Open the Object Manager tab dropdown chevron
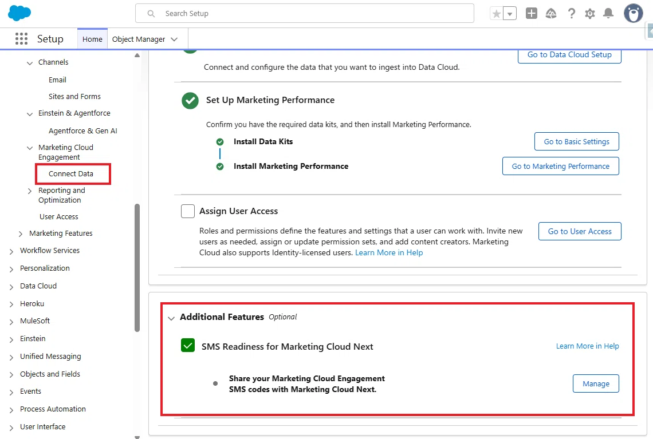 pyautogui.click(x=174, y=39)
